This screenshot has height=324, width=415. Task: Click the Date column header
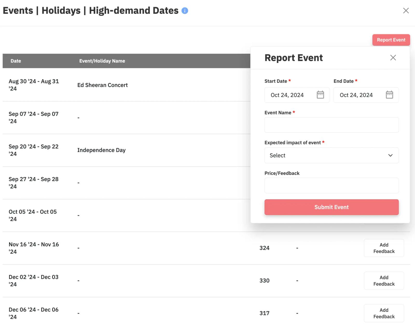[16, 61]
